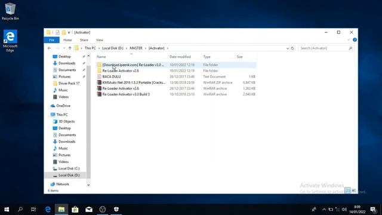Switch to details view layout icon
Screen dimensions: 382x215
click(x=347, y=190)
